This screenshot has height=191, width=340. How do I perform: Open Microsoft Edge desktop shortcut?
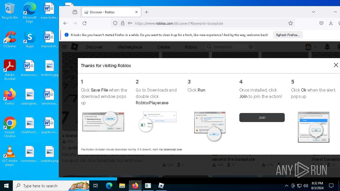click(29, 13)
